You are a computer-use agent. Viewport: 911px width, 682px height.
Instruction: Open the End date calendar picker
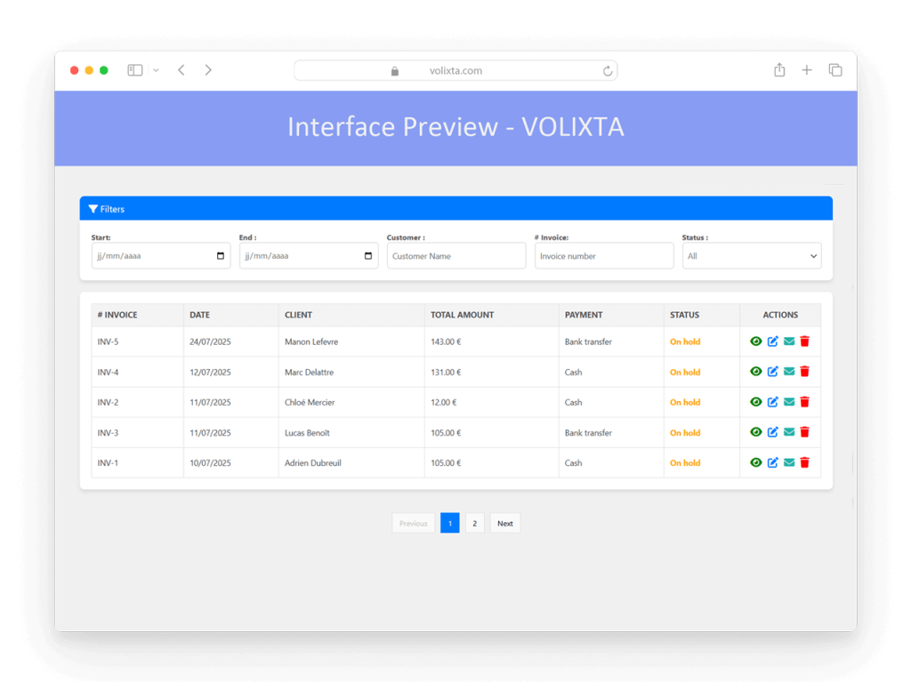pyautogui.click(x=367, y=256)
